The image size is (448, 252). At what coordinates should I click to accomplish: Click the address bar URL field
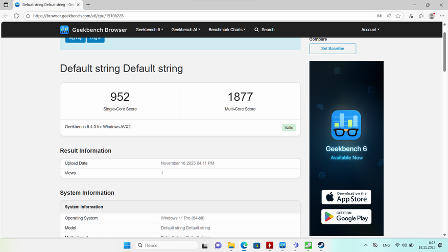pyautogui.click(x=200, y=16)
